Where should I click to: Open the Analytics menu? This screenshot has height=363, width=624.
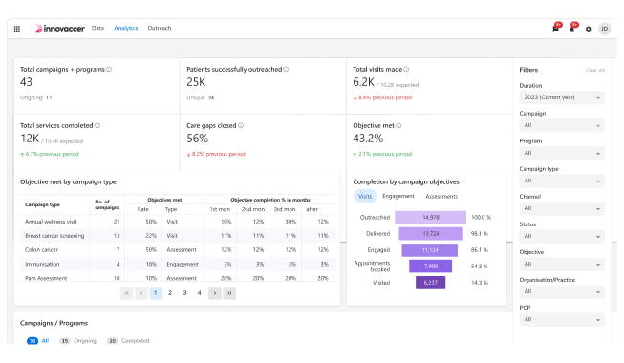pyautogui.click(x=126, y=28)
